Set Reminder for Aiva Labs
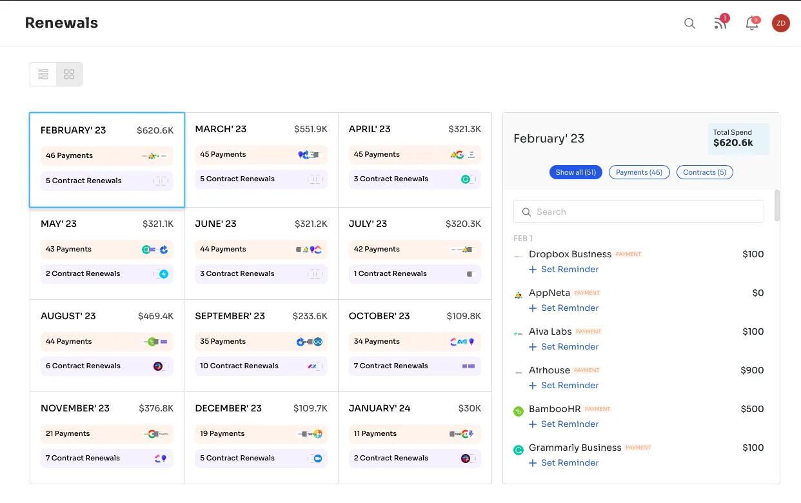This screenshot has width=801, height=503. click(564, 346)
